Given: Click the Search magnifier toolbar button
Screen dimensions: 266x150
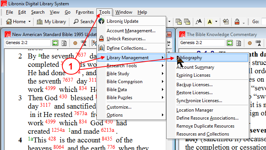Looking at the screenshot, I should coord(83,22).
